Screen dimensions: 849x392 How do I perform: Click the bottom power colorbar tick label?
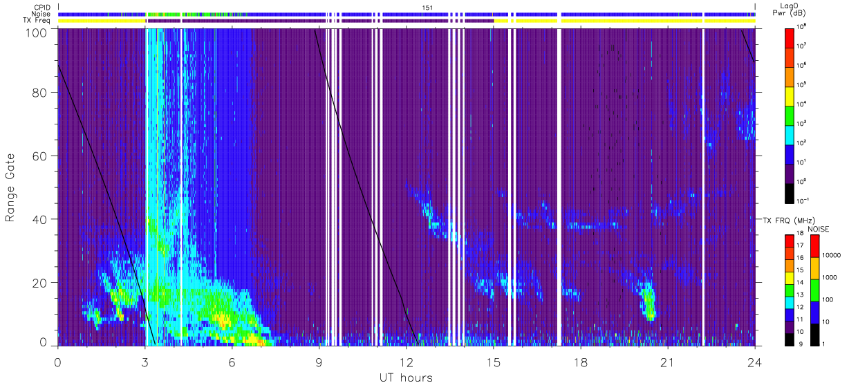pos(804,200)
